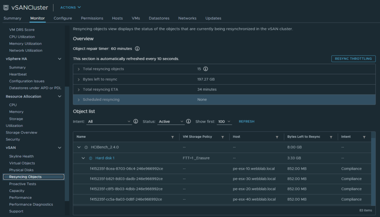Open the Hard disk 1 link

click(105, 158)
